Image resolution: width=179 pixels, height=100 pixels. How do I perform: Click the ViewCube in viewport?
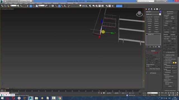point(139,14)
